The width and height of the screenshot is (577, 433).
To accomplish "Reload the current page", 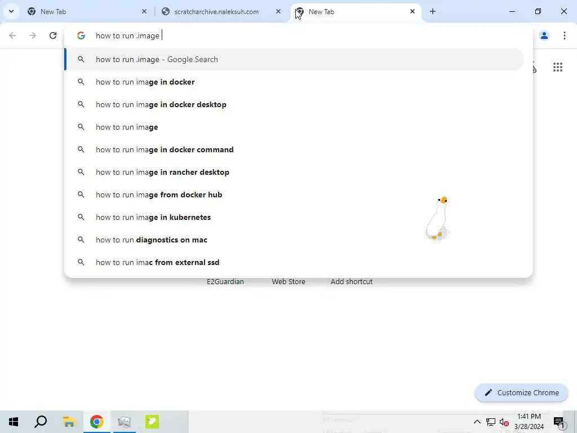I will pos(53,36).
